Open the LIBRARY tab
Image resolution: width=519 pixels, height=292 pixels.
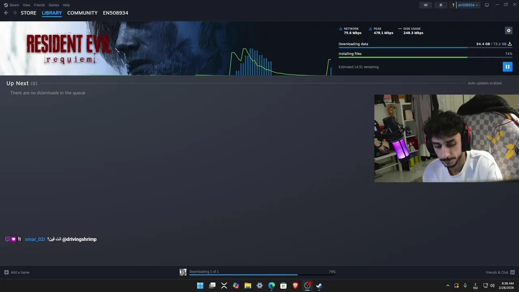coord(52,13)
